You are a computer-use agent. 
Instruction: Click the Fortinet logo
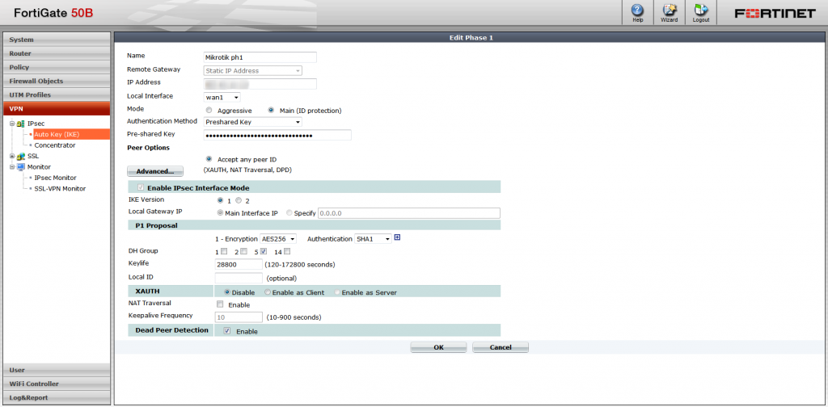775,14
